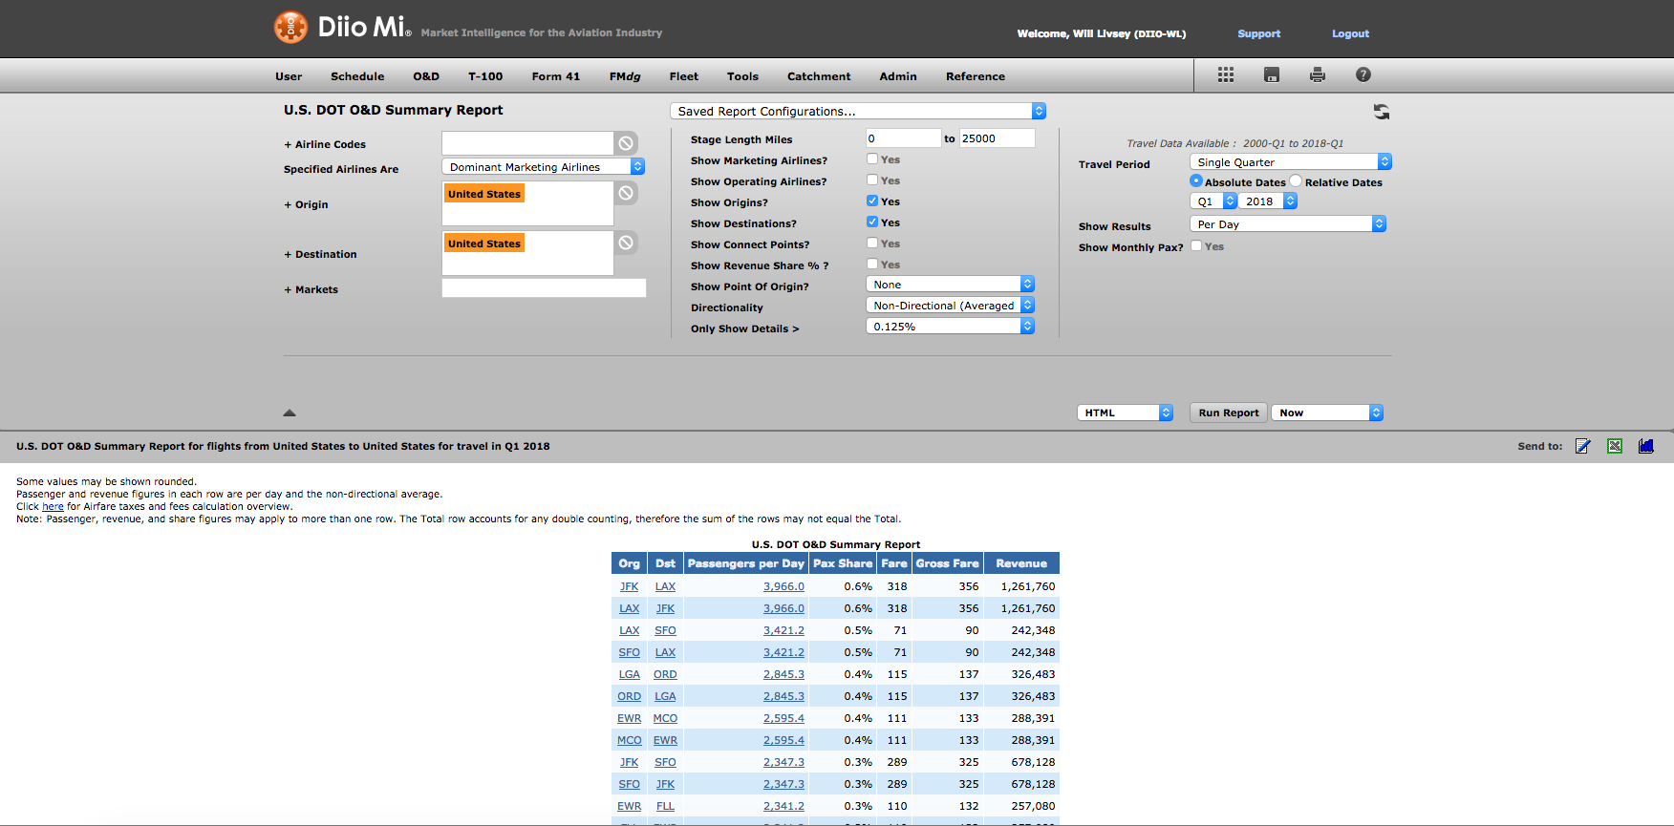
Task: Select Relative Dates radio button
Action: click(1296, 181)
